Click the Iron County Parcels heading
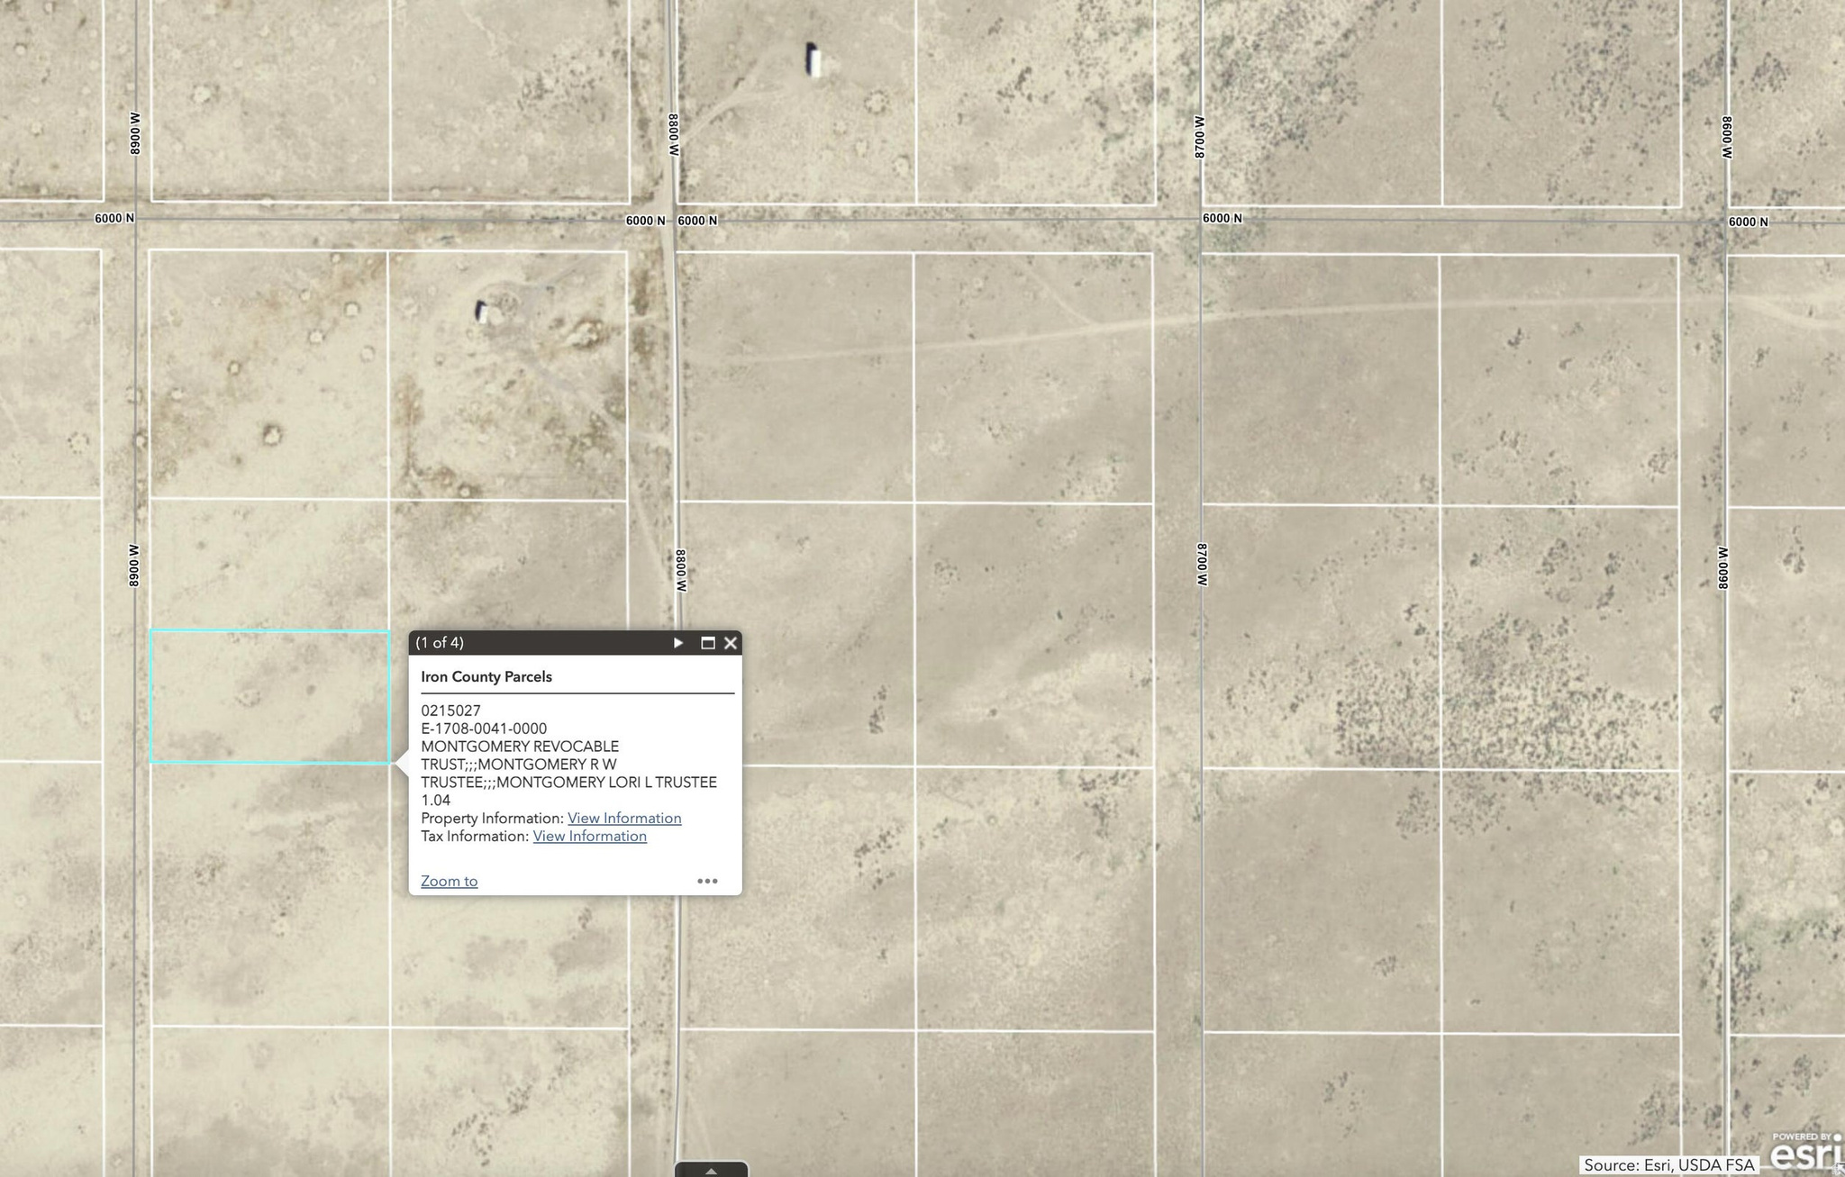The height and width of the screenshot is (1177, 1845). 486,676
